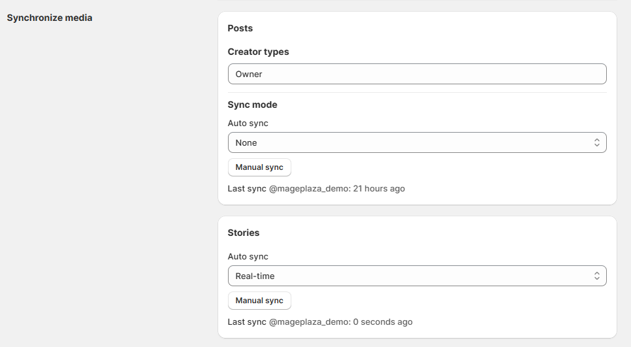Open the Stories Auto sync dropdown showing Real-time
Viewport: 631px width, 347px height.
tap(417, 276)
